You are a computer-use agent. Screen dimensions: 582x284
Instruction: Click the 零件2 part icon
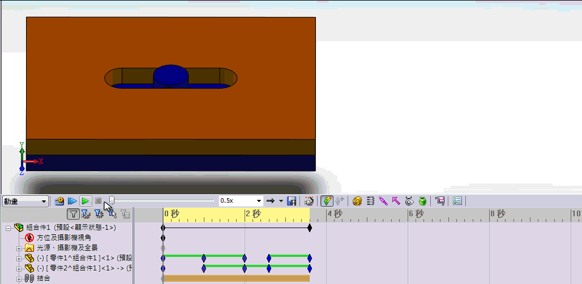pyautogui.click(x=29, y=268)
